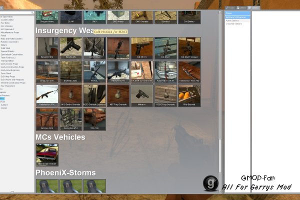Spawn the Kalashnikov AK-47
Viewport: 300px width, 200px height.
165,72
